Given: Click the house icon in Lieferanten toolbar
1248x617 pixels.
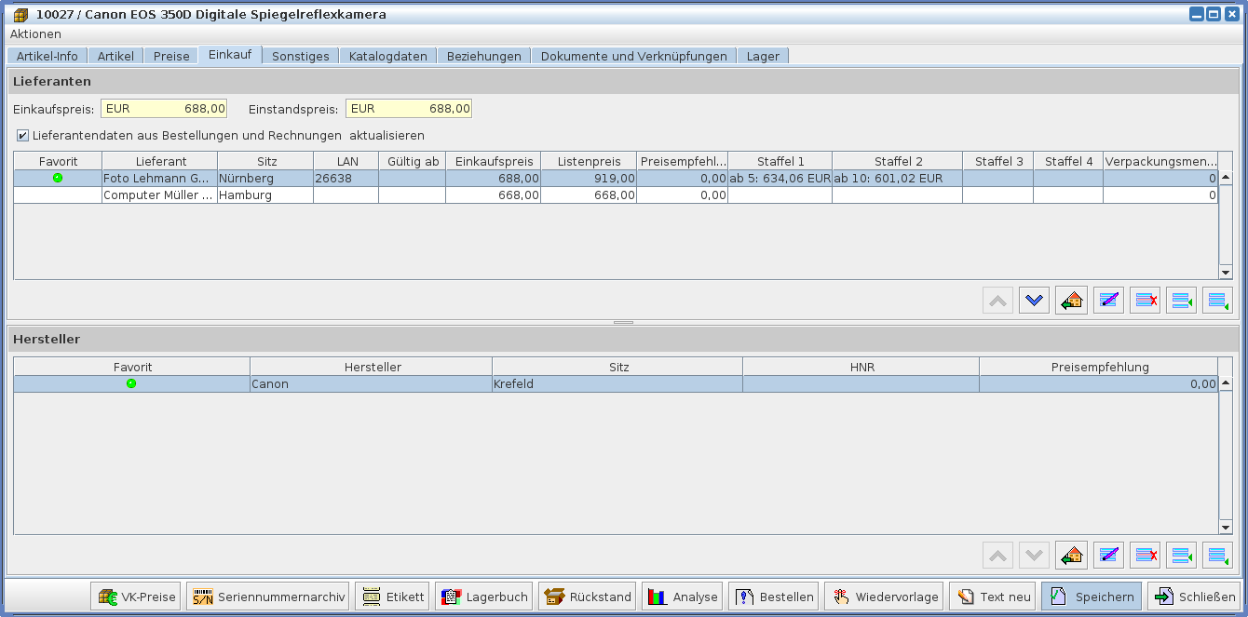Looking at the screenshot, I should pos(1071,301).
